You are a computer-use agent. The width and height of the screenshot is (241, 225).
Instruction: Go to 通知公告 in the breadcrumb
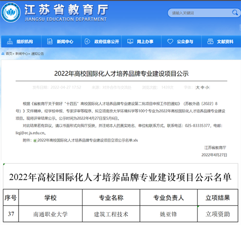pyautogui.click(x=37, y=54)
